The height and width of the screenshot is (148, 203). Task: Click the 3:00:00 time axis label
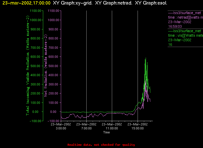61,128
